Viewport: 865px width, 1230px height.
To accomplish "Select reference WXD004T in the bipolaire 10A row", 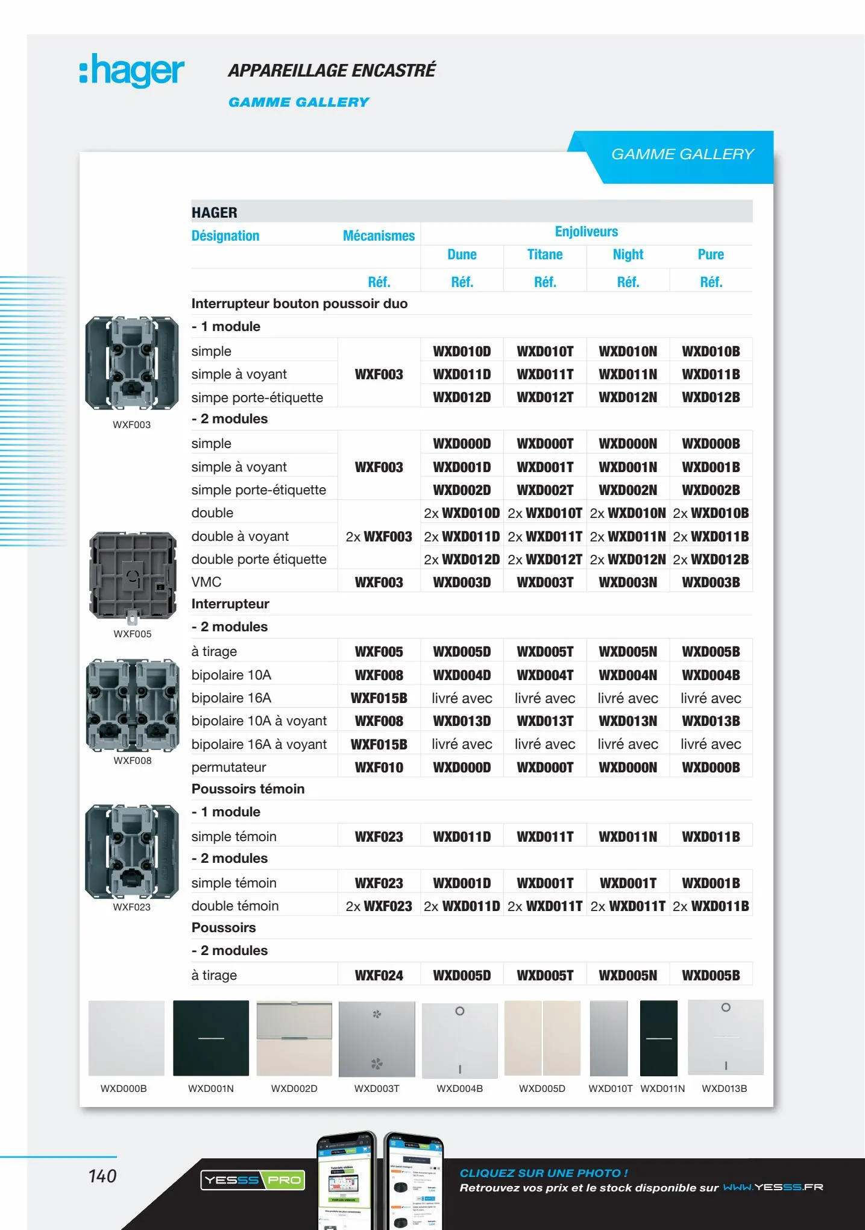I will 545,675.
